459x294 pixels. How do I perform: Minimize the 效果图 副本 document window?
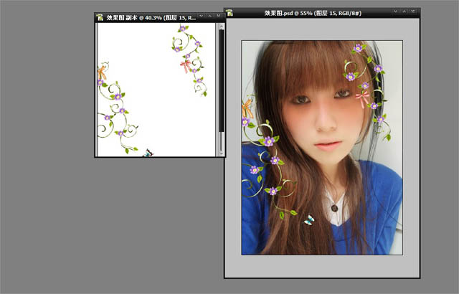[x=202, y=16]
